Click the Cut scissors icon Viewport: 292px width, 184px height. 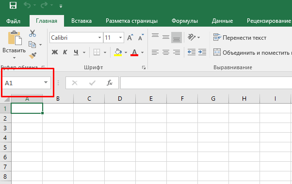pos(32,33)
